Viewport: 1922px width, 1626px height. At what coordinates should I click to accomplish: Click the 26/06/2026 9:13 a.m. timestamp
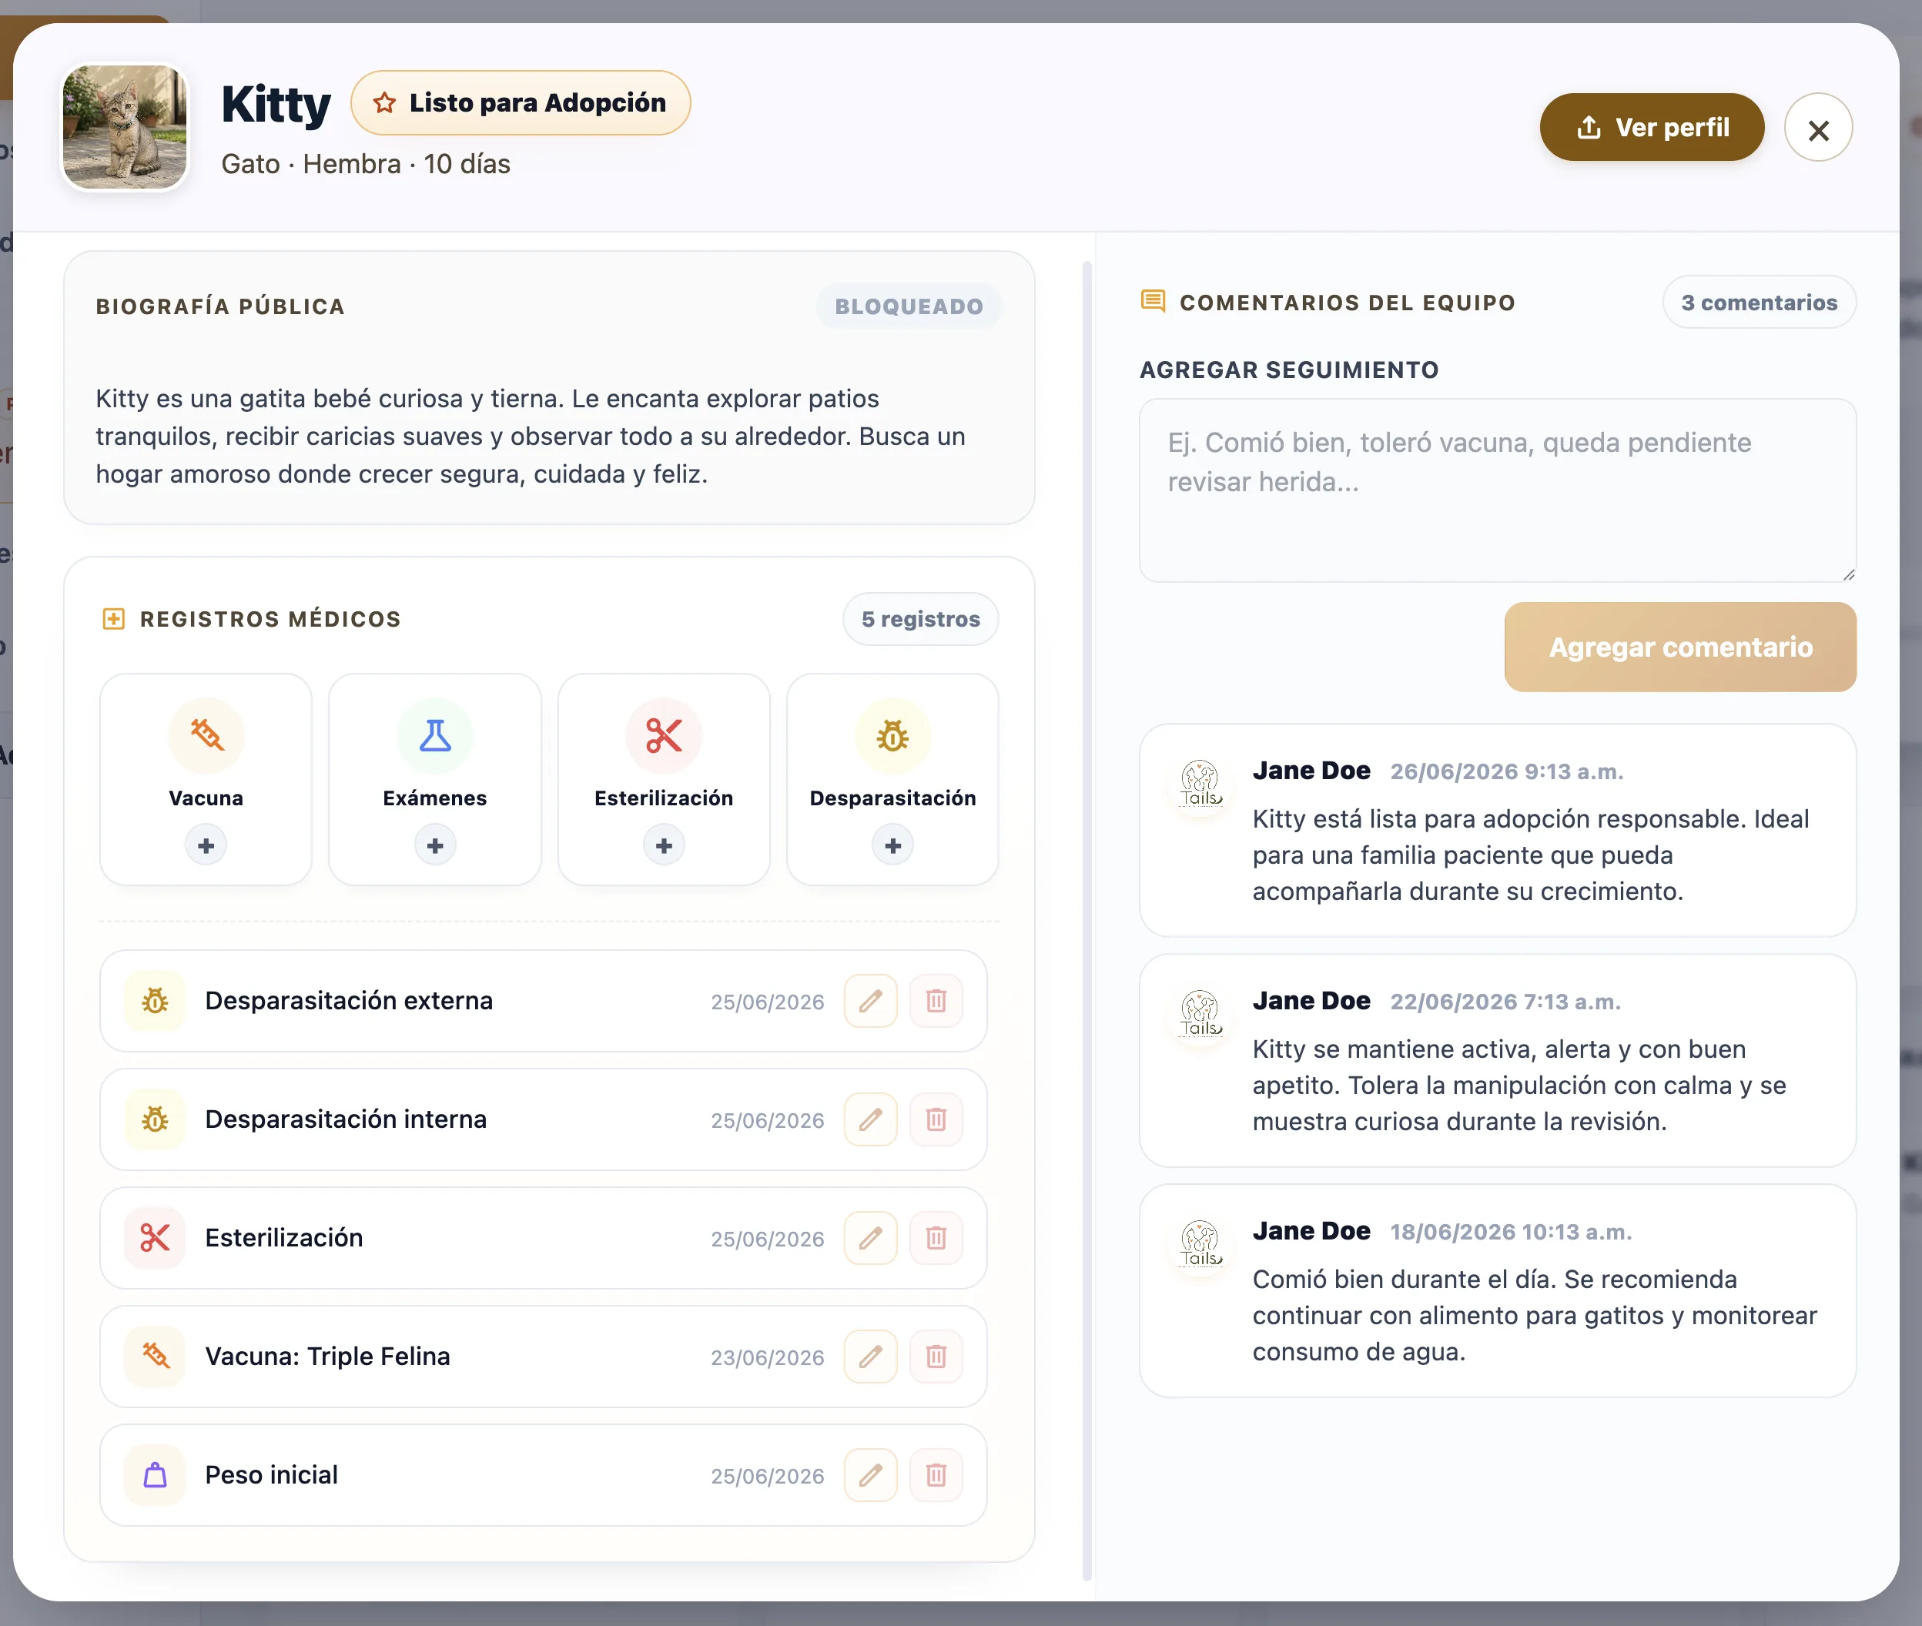click(1506, 771)
